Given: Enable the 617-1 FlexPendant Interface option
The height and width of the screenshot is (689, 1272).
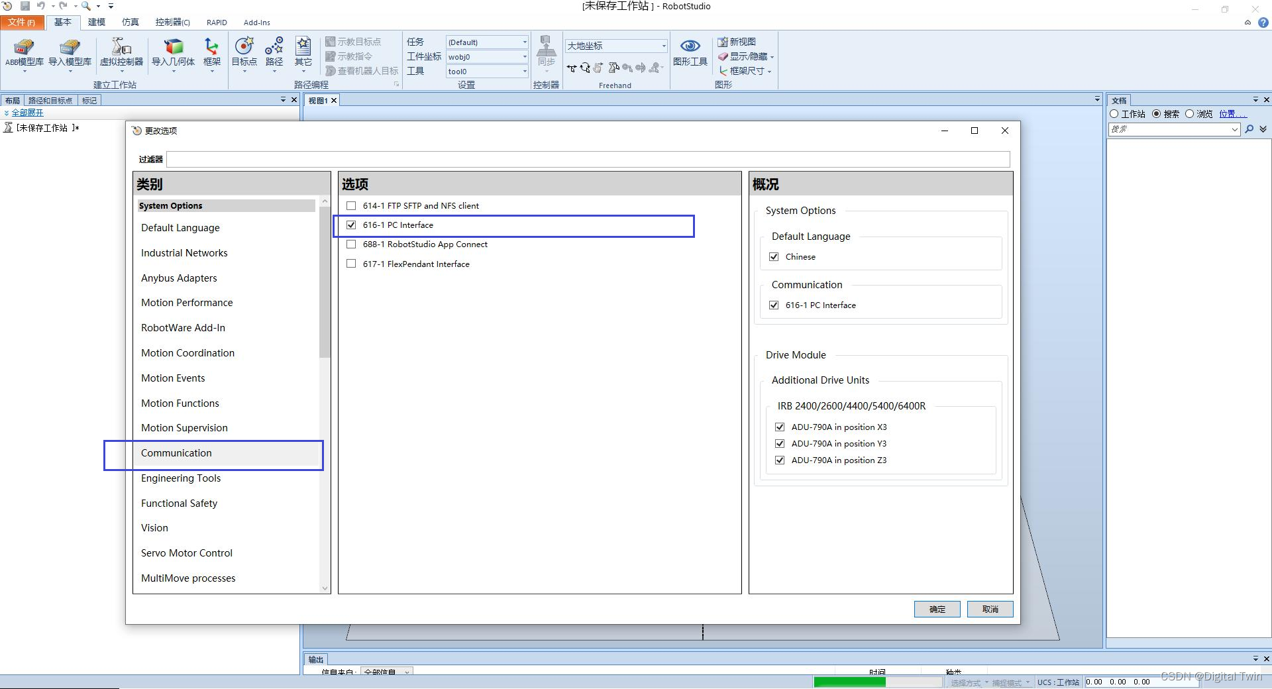Looking at the screenshot, I should (x=351, y=263).
